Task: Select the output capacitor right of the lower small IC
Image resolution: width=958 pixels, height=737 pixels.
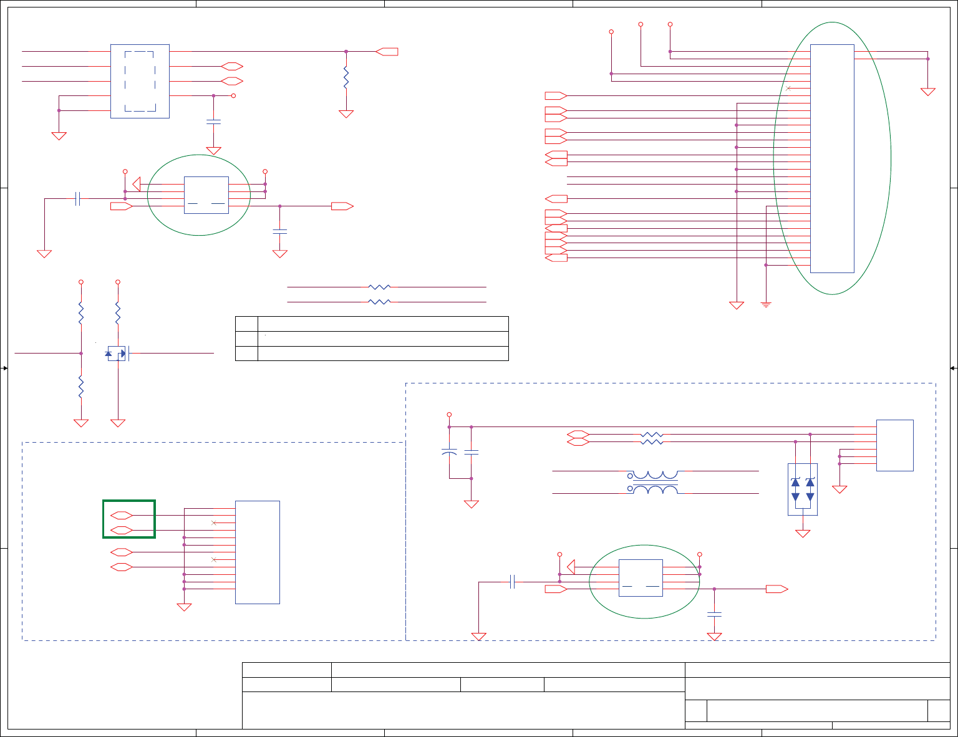Action: (714, 615)
